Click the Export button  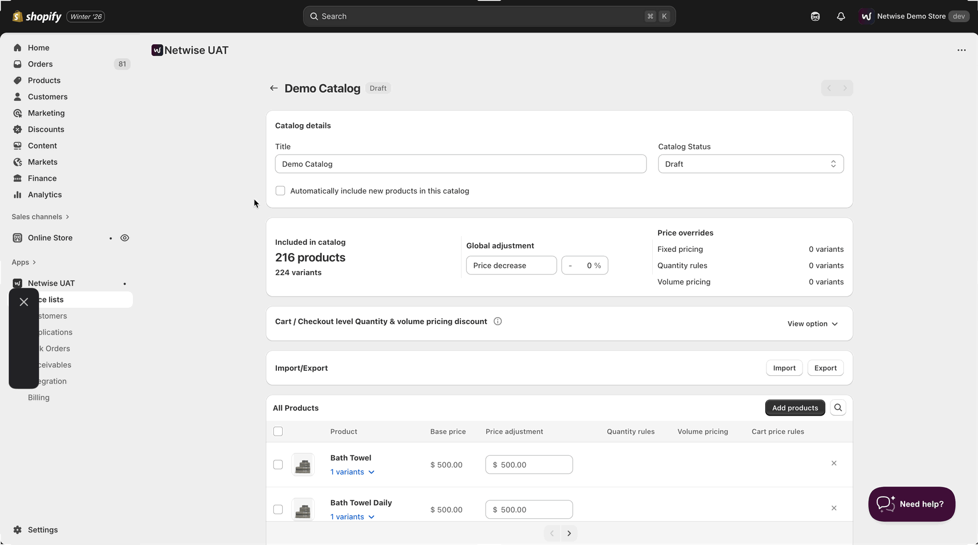825,368
